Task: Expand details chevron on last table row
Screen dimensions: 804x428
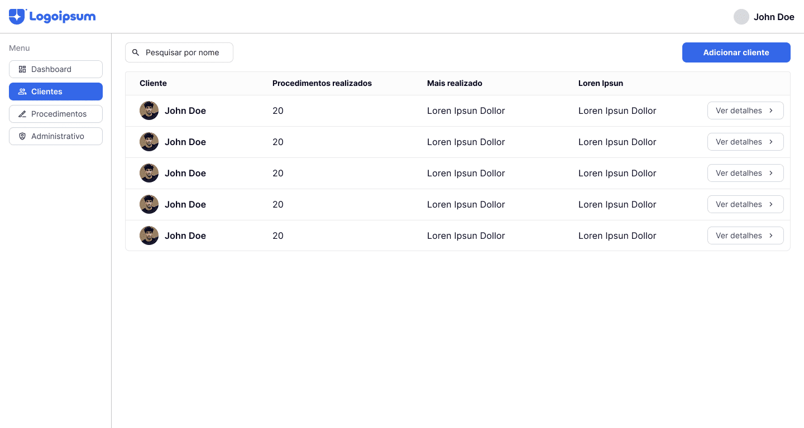Action: 771,235
